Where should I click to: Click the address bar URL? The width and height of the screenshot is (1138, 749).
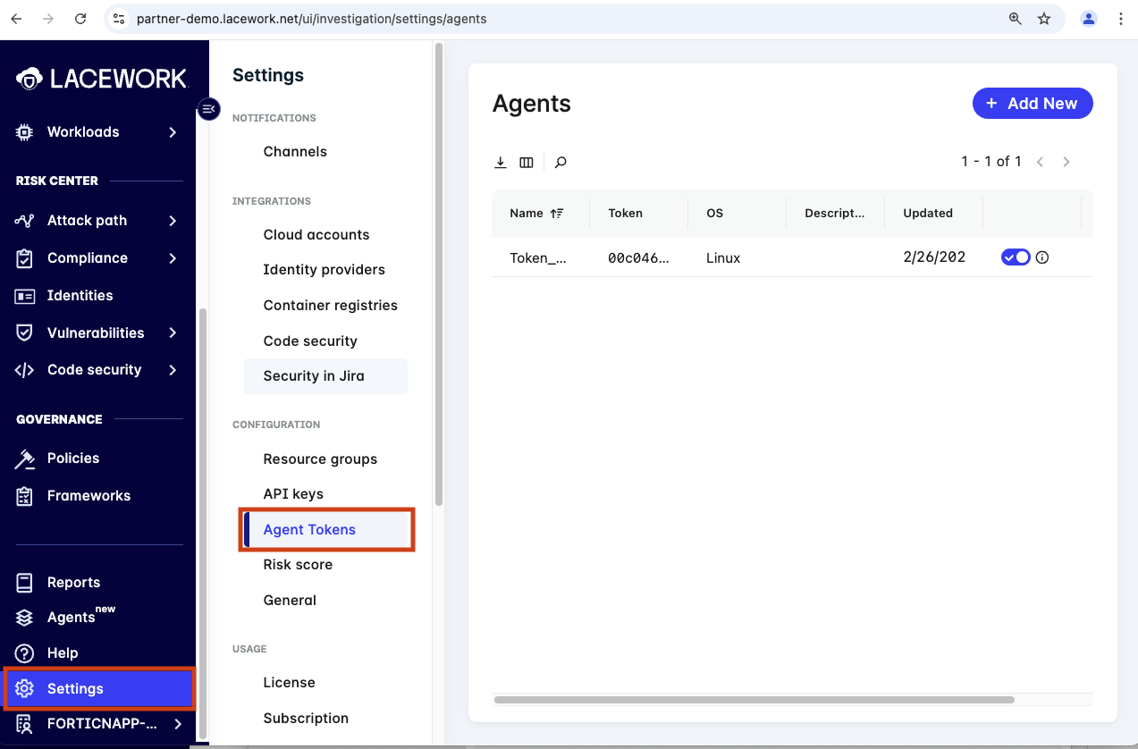pos(311,19)
